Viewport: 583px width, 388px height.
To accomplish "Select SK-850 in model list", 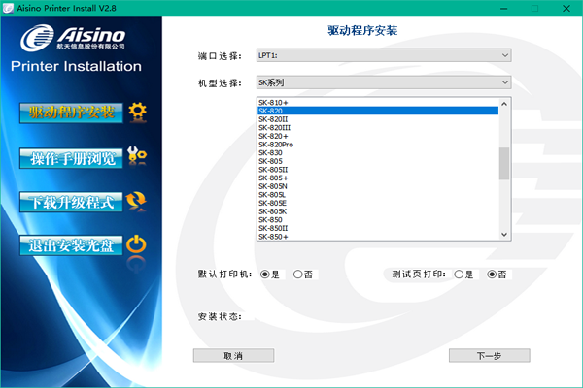I will click(378, 220).
